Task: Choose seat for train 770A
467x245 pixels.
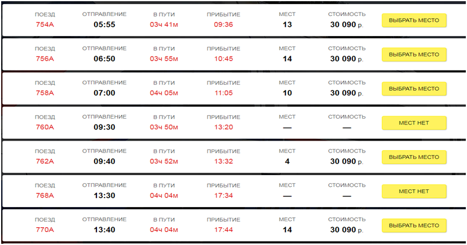Action: coord(413,225)
